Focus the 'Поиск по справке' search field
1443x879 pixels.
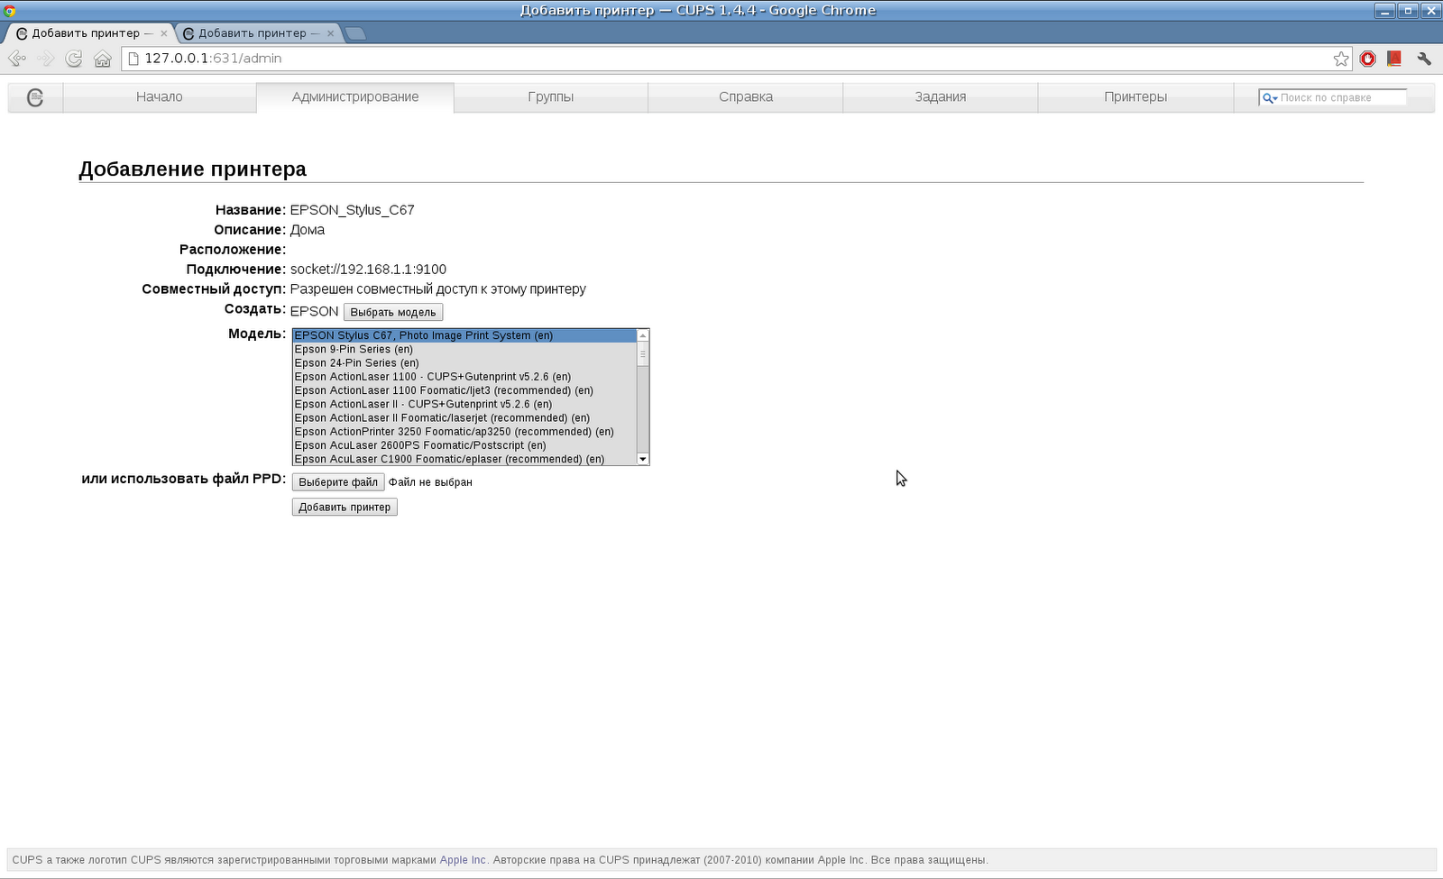1333,97
